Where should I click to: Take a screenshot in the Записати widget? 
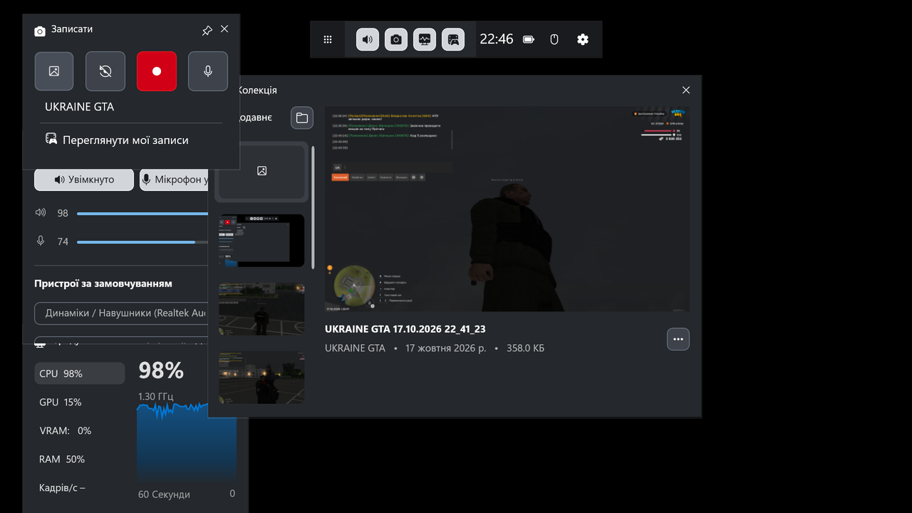pos(54,71)
